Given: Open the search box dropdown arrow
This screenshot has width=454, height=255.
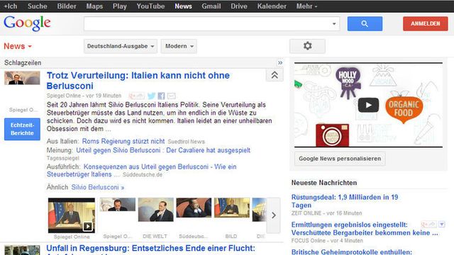Looking at the screenshot, I should (x=334, y=23).
